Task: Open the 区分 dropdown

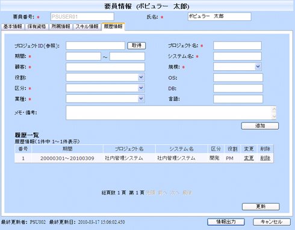Action: pos(105,88)
